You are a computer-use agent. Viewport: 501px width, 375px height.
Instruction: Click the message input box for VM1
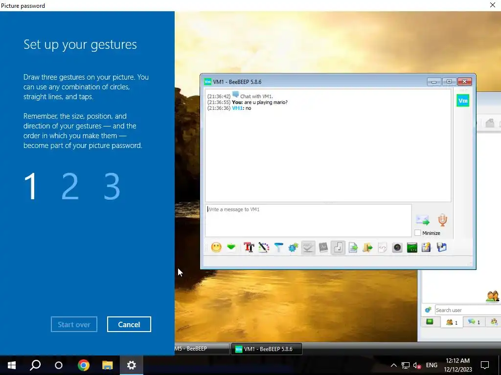(308, 220)
